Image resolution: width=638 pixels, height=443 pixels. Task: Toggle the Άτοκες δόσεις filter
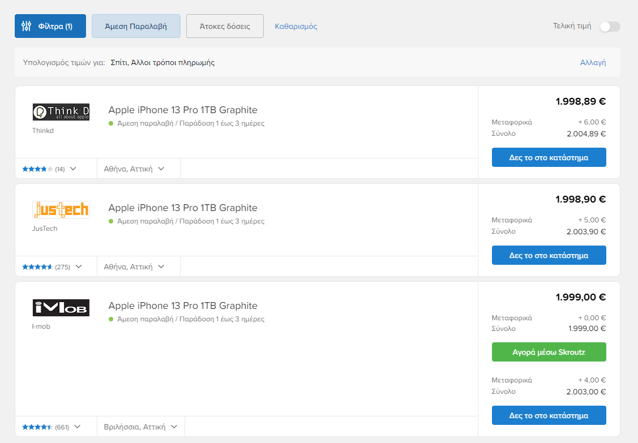(x=225, y=26)
